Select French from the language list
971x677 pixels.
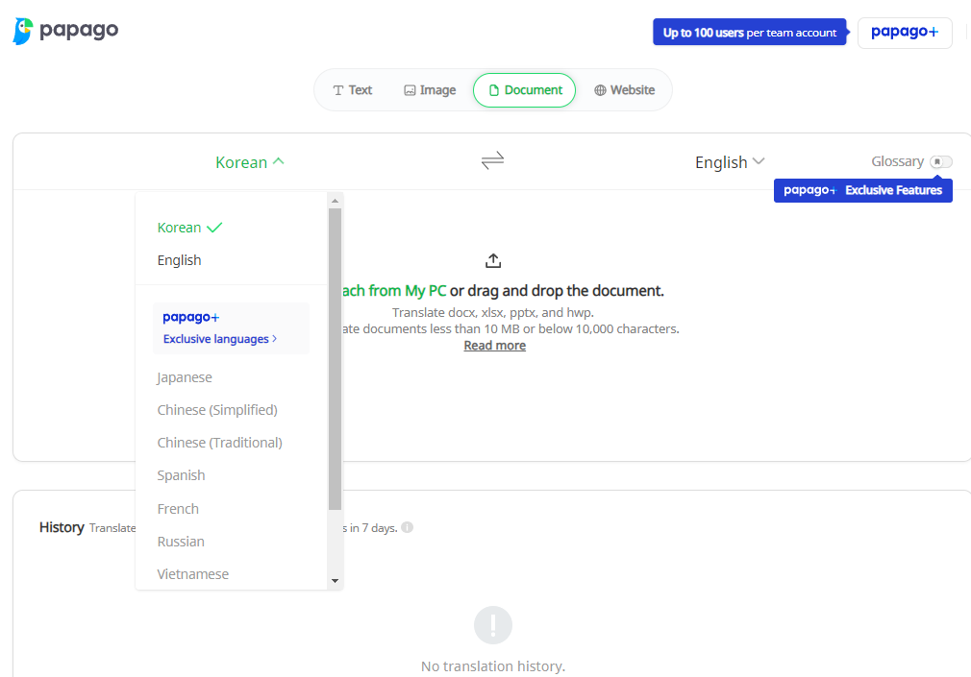point(178,509)
